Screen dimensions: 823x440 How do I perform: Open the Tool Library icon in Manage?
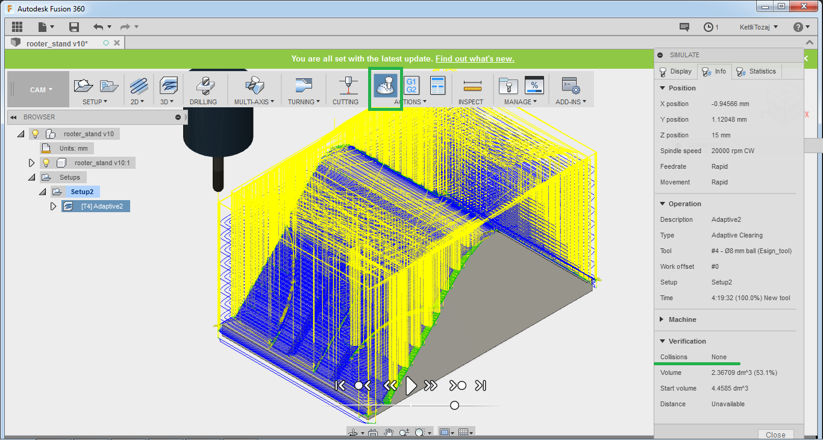tap(509, 86)
